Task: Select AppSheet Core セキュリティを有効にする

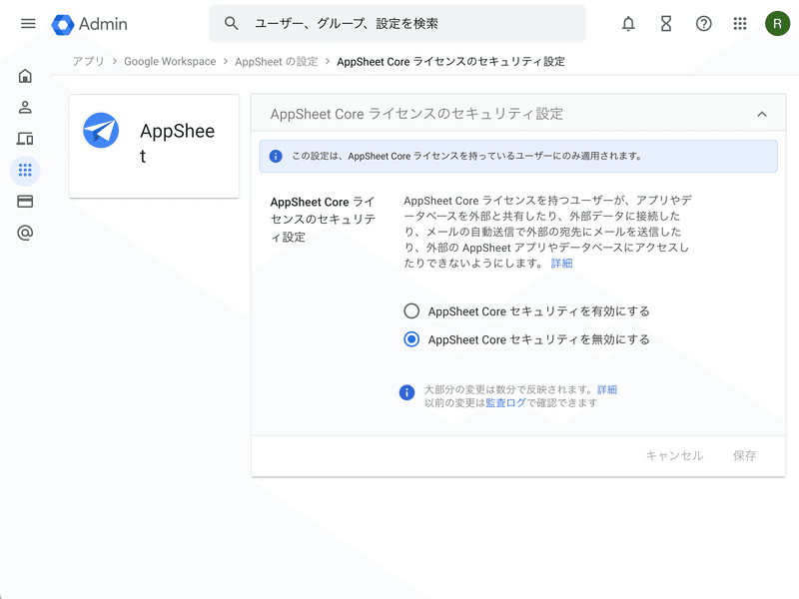Action: 411,311
